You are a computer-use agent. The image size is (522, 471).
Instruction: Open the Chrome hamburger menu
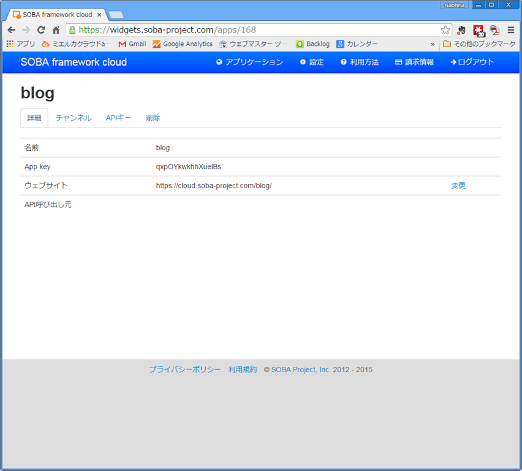tap(511, 30)
